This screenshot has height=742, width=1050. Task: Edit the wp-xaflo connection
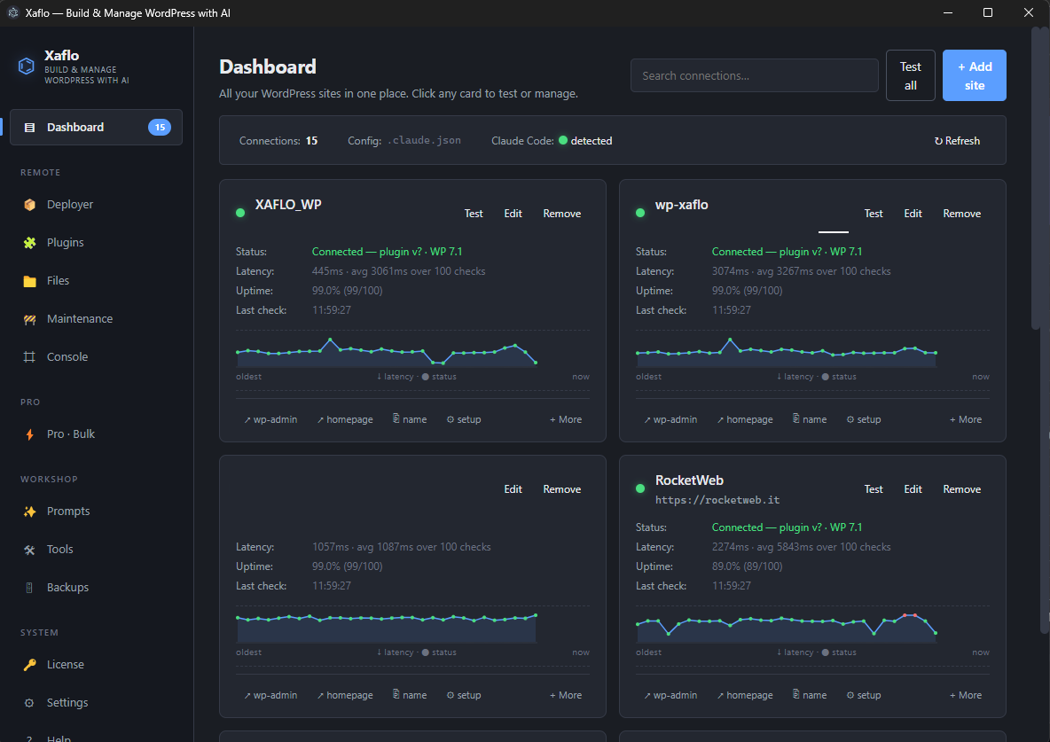click(913, 214)
